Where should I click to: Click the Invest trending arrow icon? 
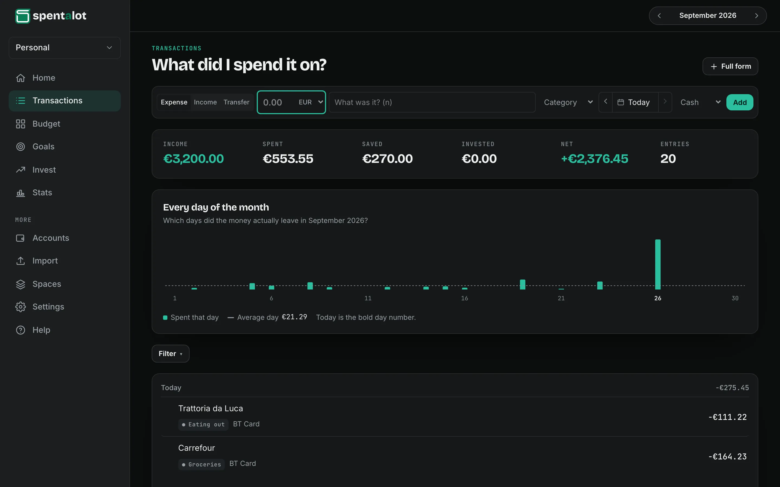pos(21,170)
